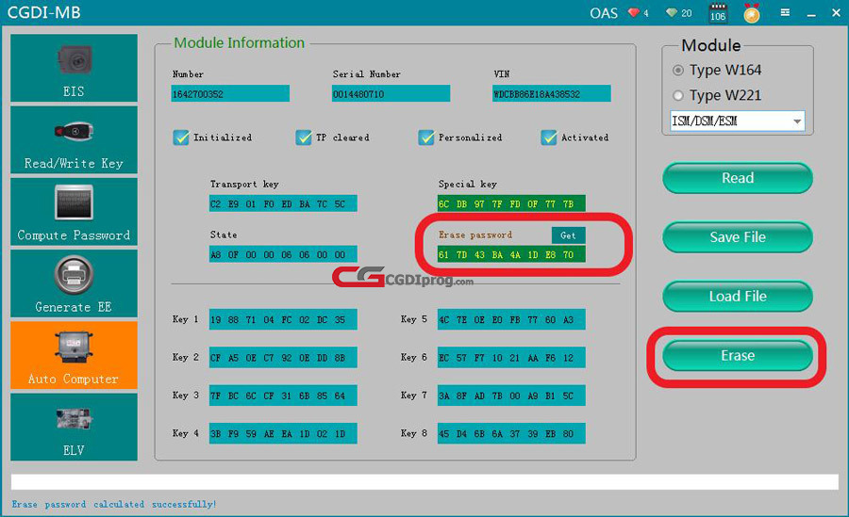Click the OAS label in title bar
This screenshot has width=849, height=517.
[x=604, y=13]
